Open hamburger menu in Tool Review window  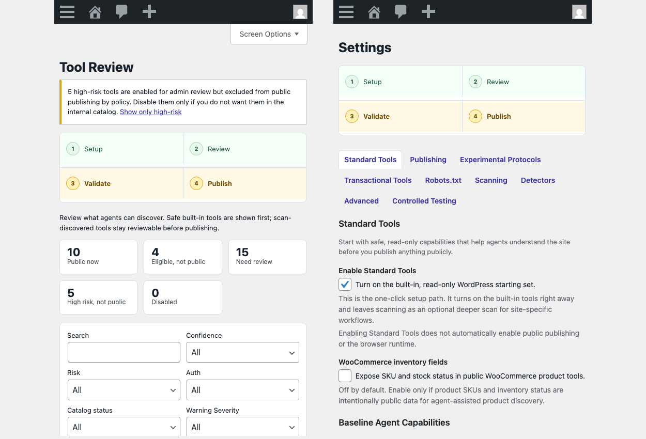(x=67, y=12)
